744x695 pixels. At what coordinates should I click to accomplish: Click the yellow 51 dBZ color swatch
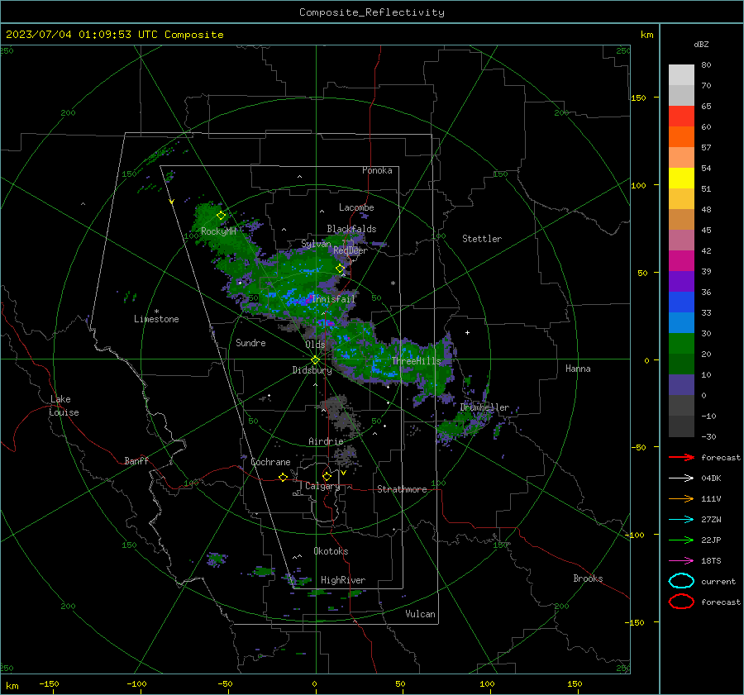[681, 178]
